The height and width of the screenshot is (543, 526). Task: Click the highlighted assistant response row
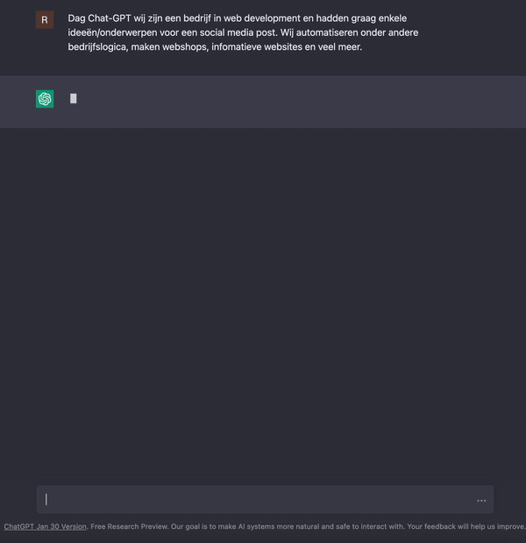click(263, 102)
